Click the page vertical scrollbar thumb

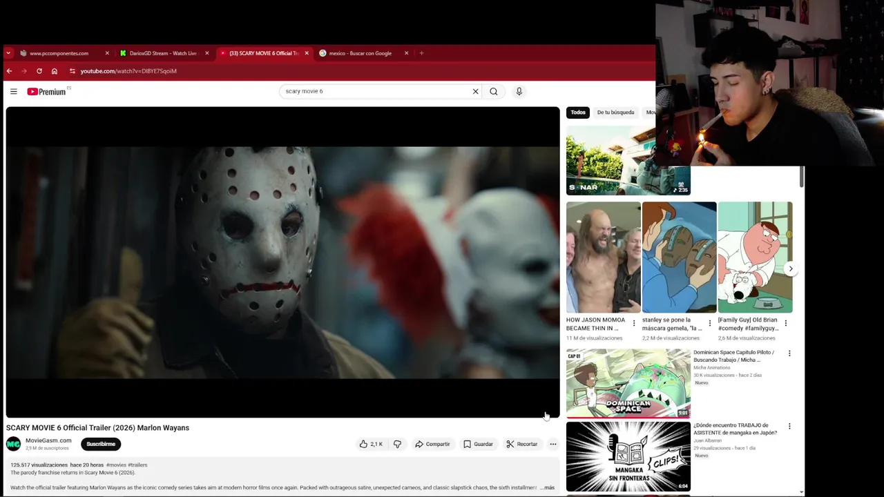coord(801,176)
